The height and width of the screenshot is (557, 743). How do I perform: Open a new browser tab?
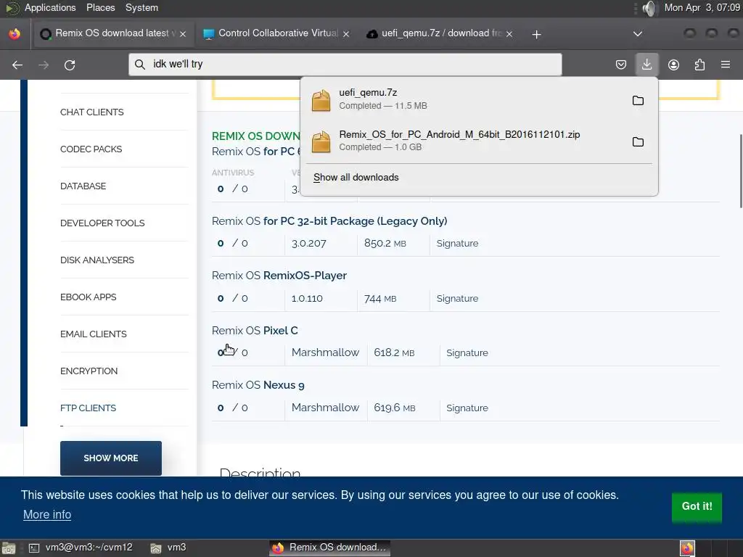536,34
